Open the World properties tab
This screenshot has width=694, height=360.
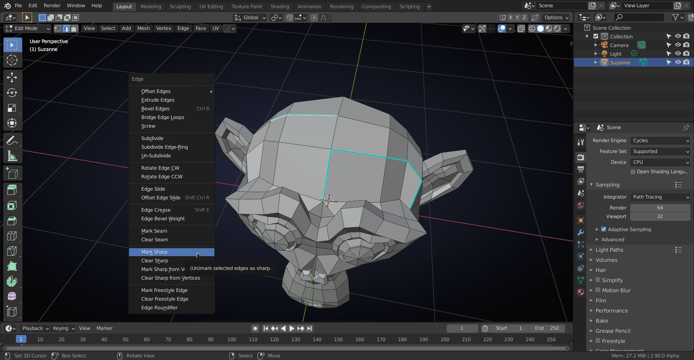click(581, 205)
